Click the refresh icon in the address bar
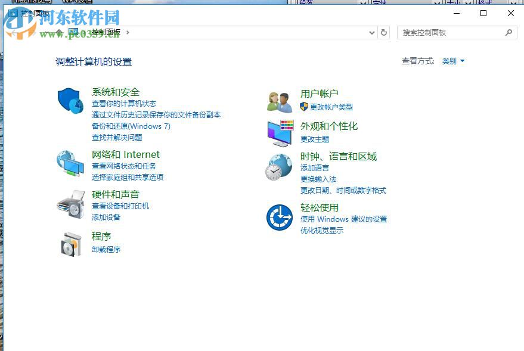 [x=383, y=33]
